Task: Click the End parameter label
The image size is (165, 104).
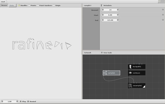Action: (x=97, y=20)
